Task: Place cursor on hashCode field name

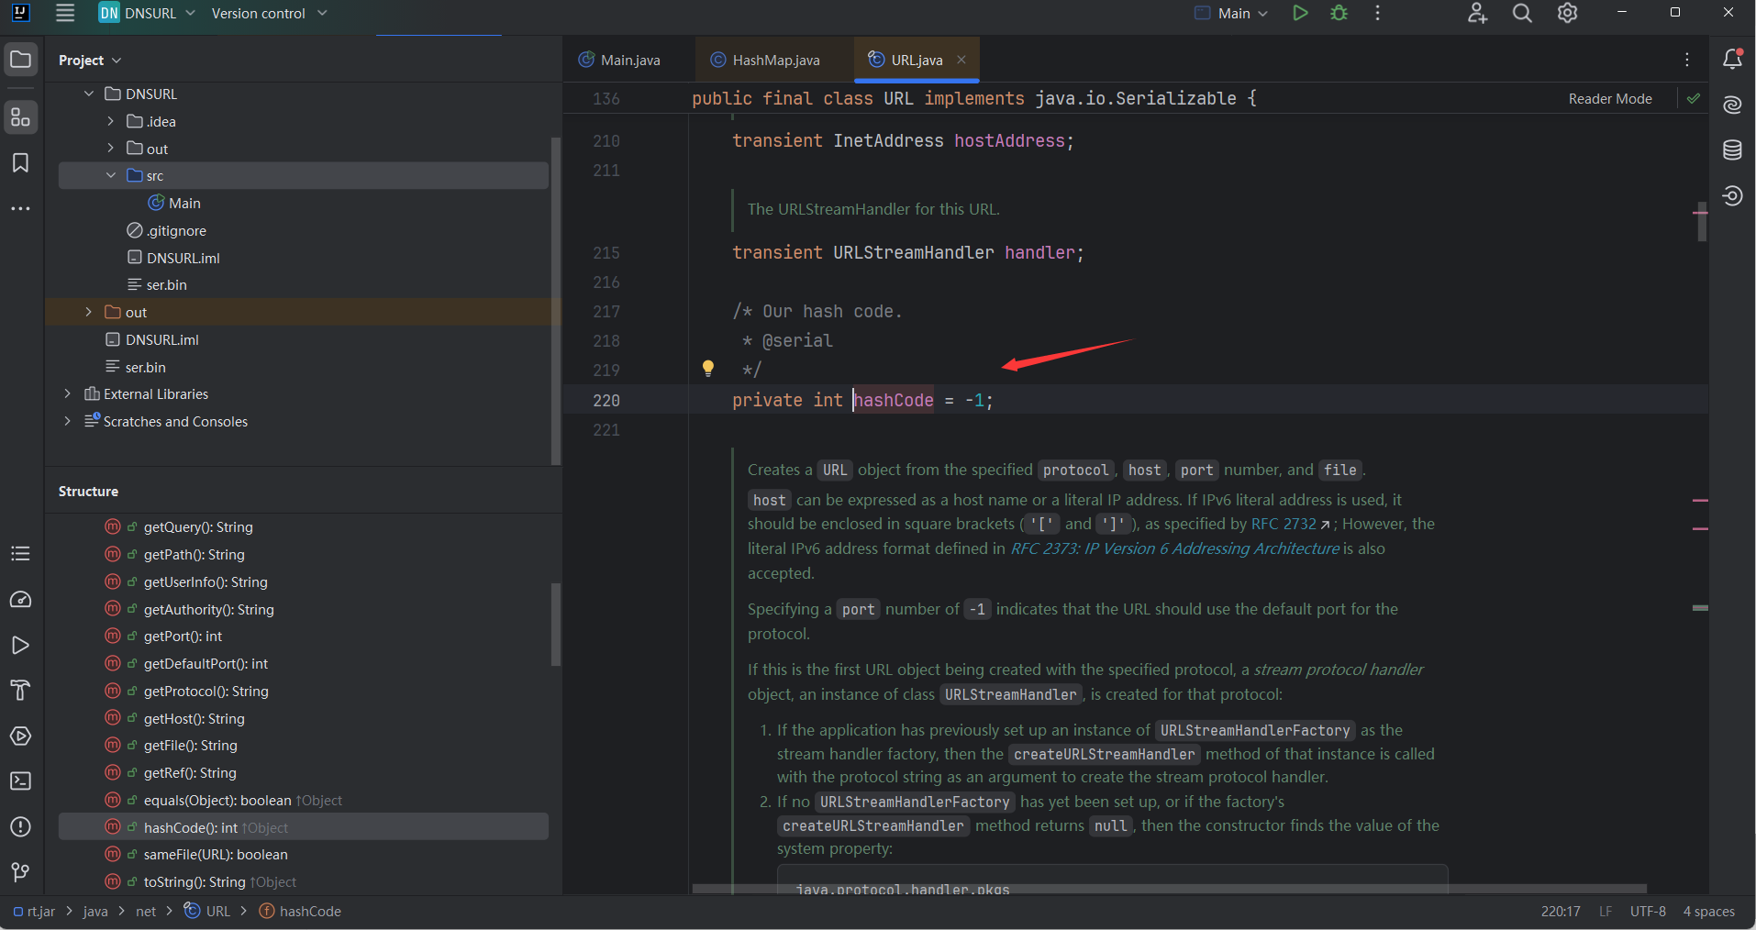Action: (894, 400)
